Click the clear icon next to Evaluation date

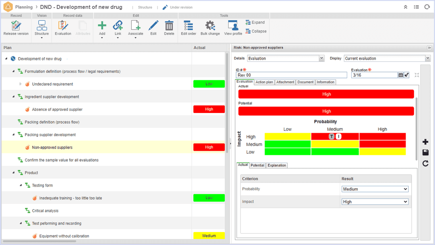(x=406, y=75)
